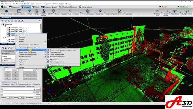
Task: Open the Screen Settings icon
Action: pyautogui.click(x=166, y=11)
